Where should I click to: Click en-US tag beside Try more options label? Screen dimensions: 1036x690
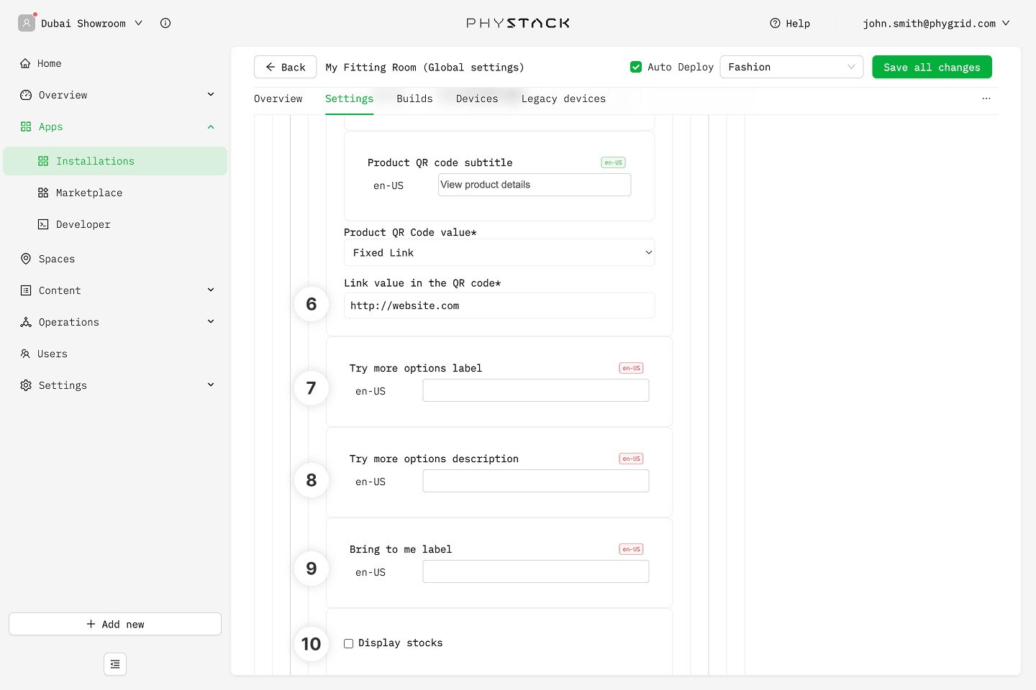click(x=631, y=368)
